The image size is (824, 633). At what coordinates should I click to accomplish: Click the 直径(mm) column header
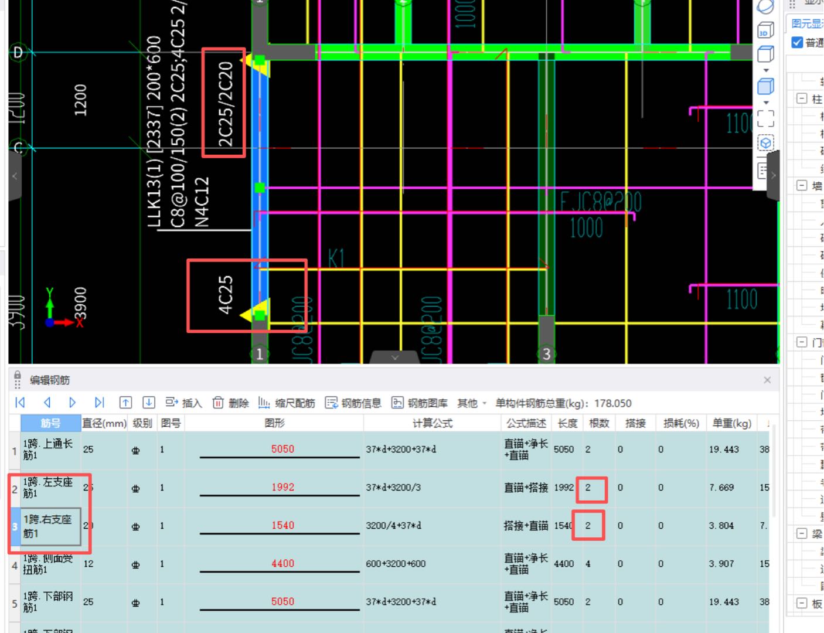[x=104, y=423]
